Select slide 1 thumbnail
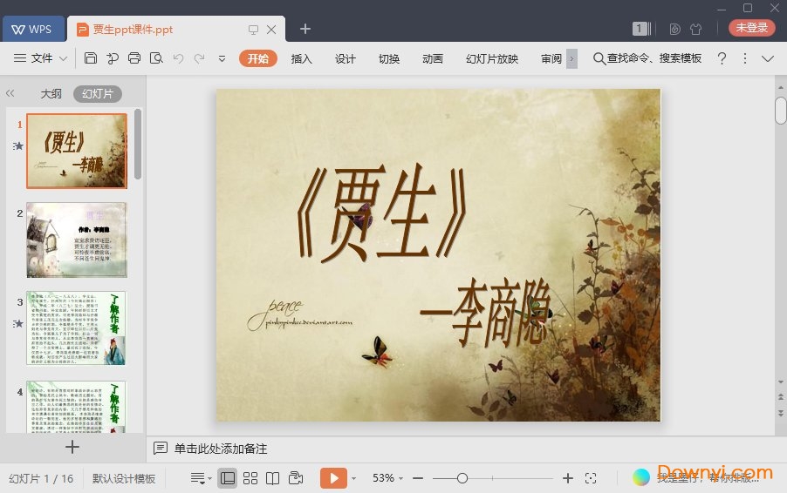Viewport: 787px width, 493px height. click(77, 151)
